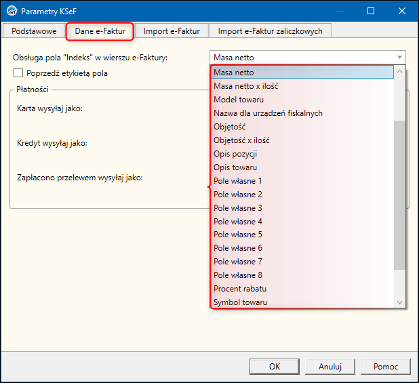
Task: Close the Parametry KSeF dialog
Action: click(x=402, y=11)
